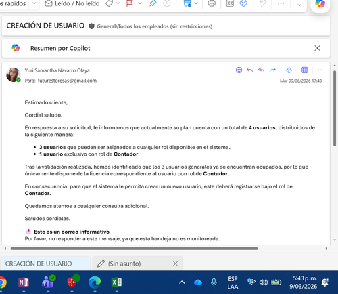Click the bold text 4 usuarios
The width and height of the screenshot is (338, 294).
(x=262, y=127)
